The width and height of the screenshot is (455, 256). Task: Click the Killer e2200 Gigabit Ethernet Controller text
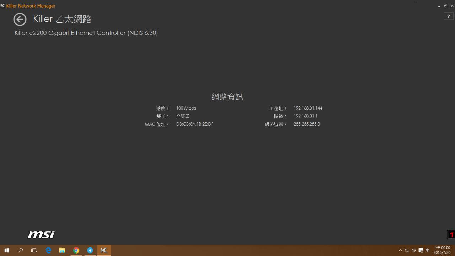[x=86, y=33]
